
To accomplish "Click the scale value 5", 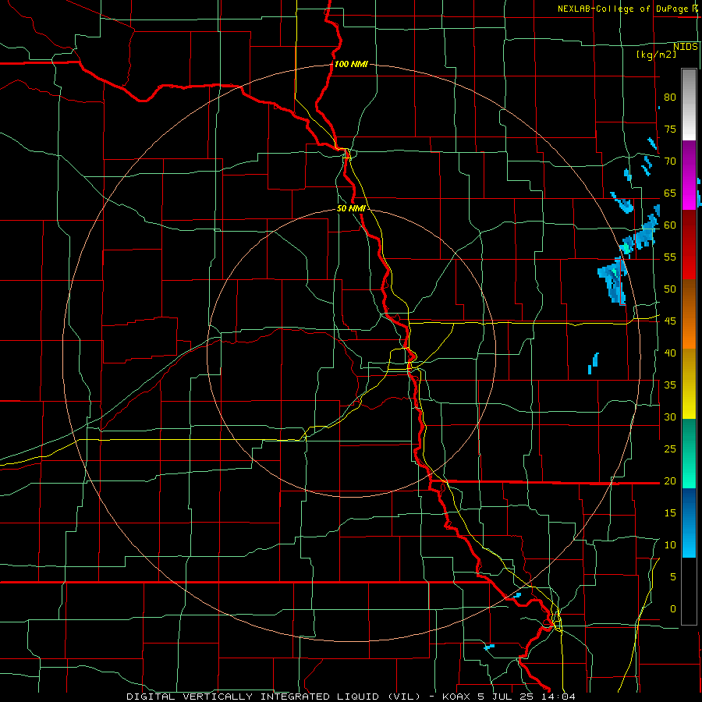I will [x=673, y=576].
